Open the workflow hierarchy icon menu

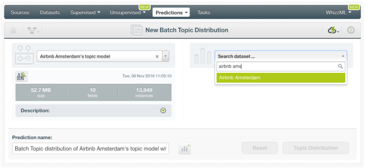pyautogui.click(x=33, y=31)
